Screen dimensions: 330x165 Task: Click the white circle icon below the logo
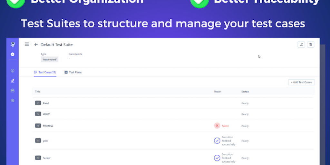(13, 54)
